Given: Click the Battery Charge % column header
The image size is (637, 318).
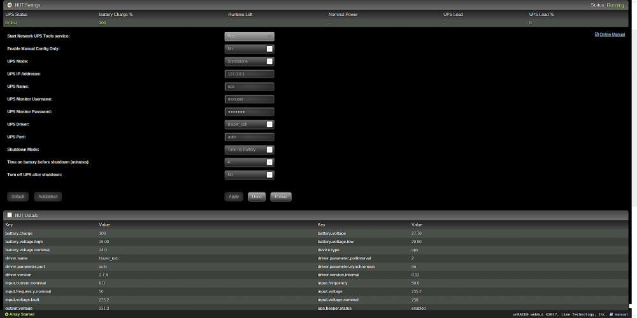Looking at the screenshot, I should 116,14.
